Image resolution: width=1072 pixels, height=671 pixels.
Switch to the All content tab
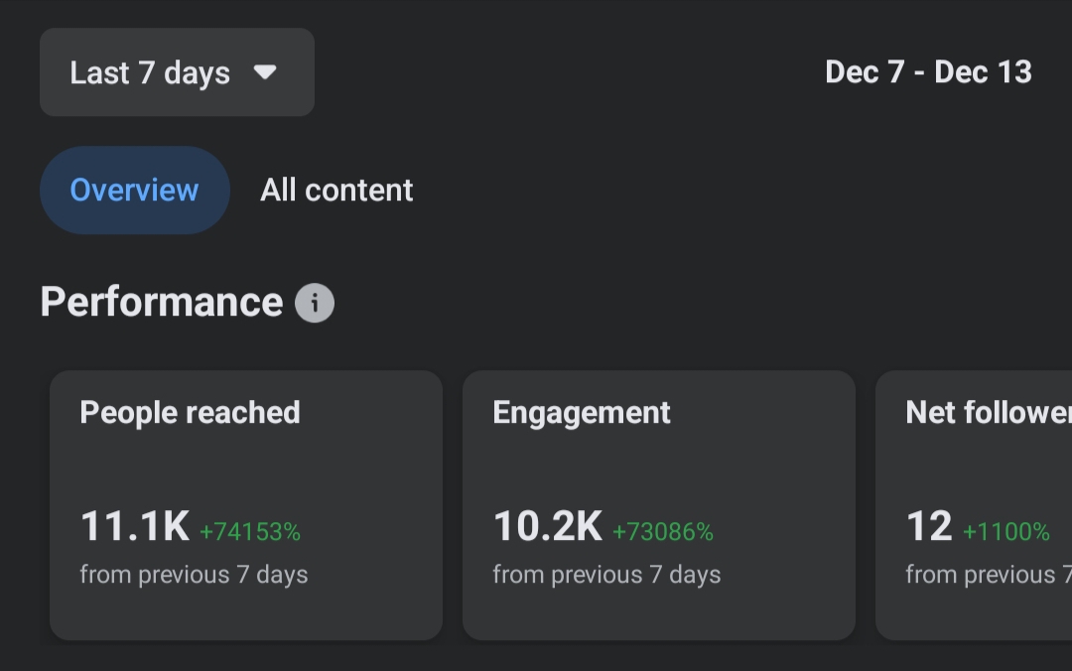click(x=336, y=191)
